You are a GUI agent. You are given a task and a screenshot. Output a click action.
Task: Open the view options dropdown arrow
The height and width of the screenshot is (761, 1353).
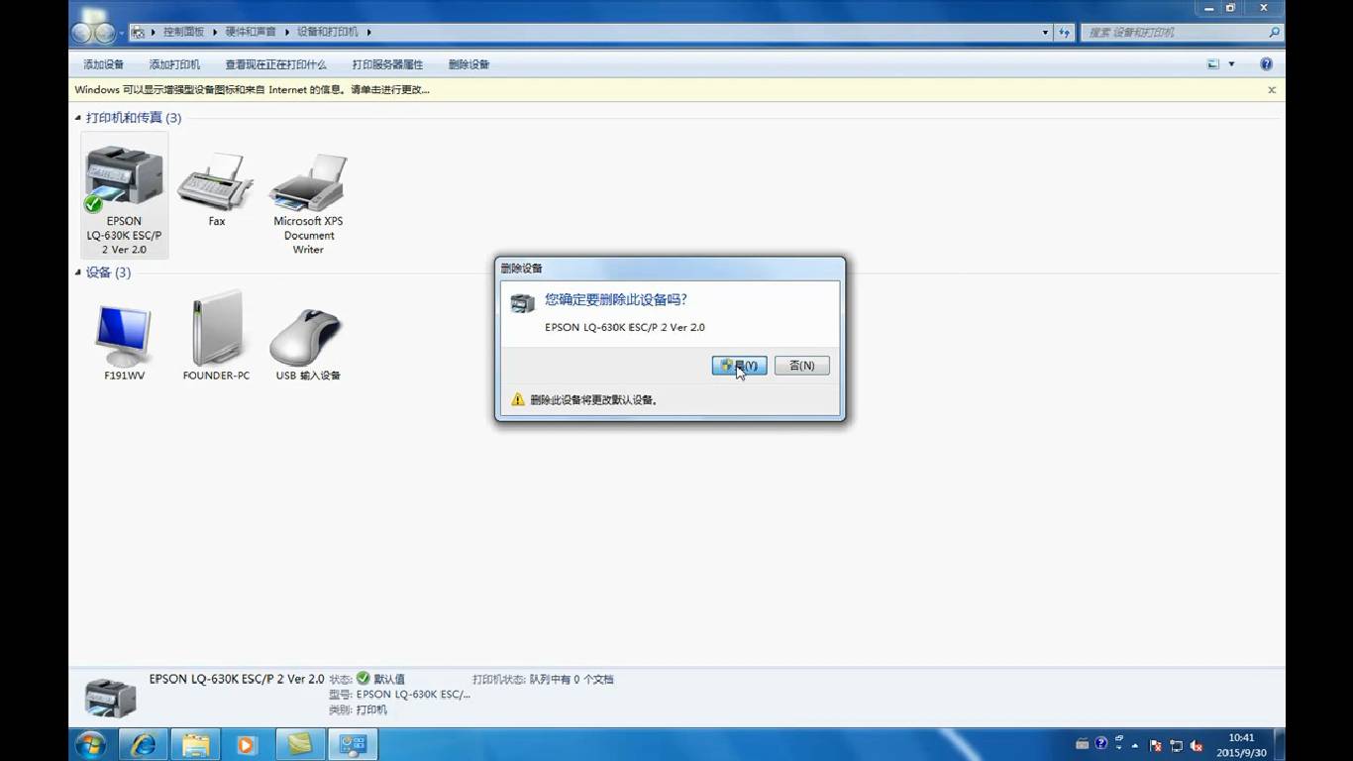[1231, 64]
